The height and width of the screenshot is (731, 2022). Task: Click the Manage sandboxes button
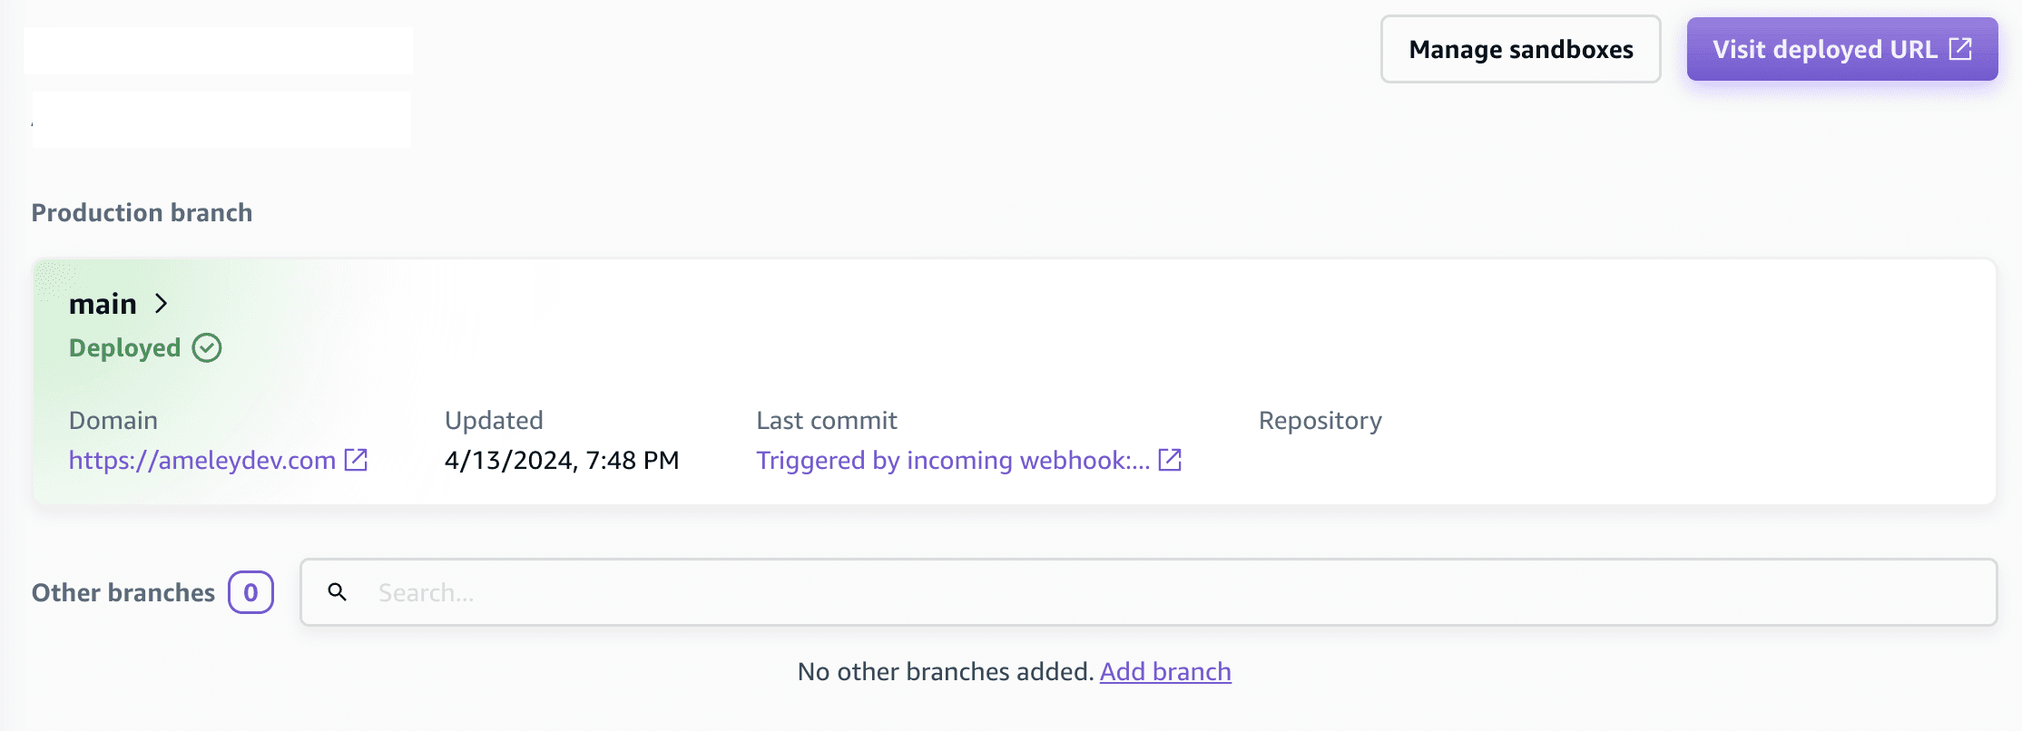pos(1520,50)
